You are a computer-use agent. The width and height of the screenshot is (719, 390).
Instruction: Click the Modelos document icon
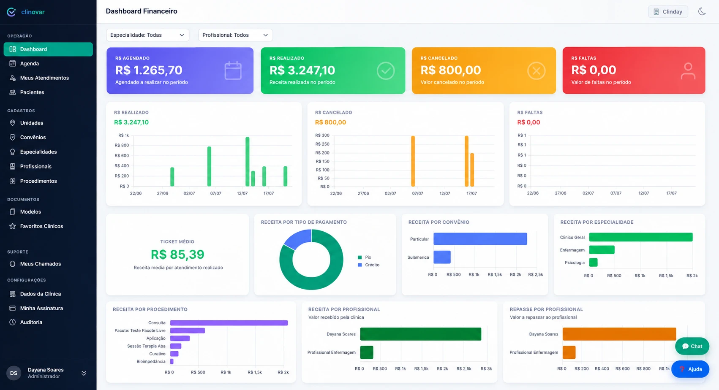click(x=13, y=212)
